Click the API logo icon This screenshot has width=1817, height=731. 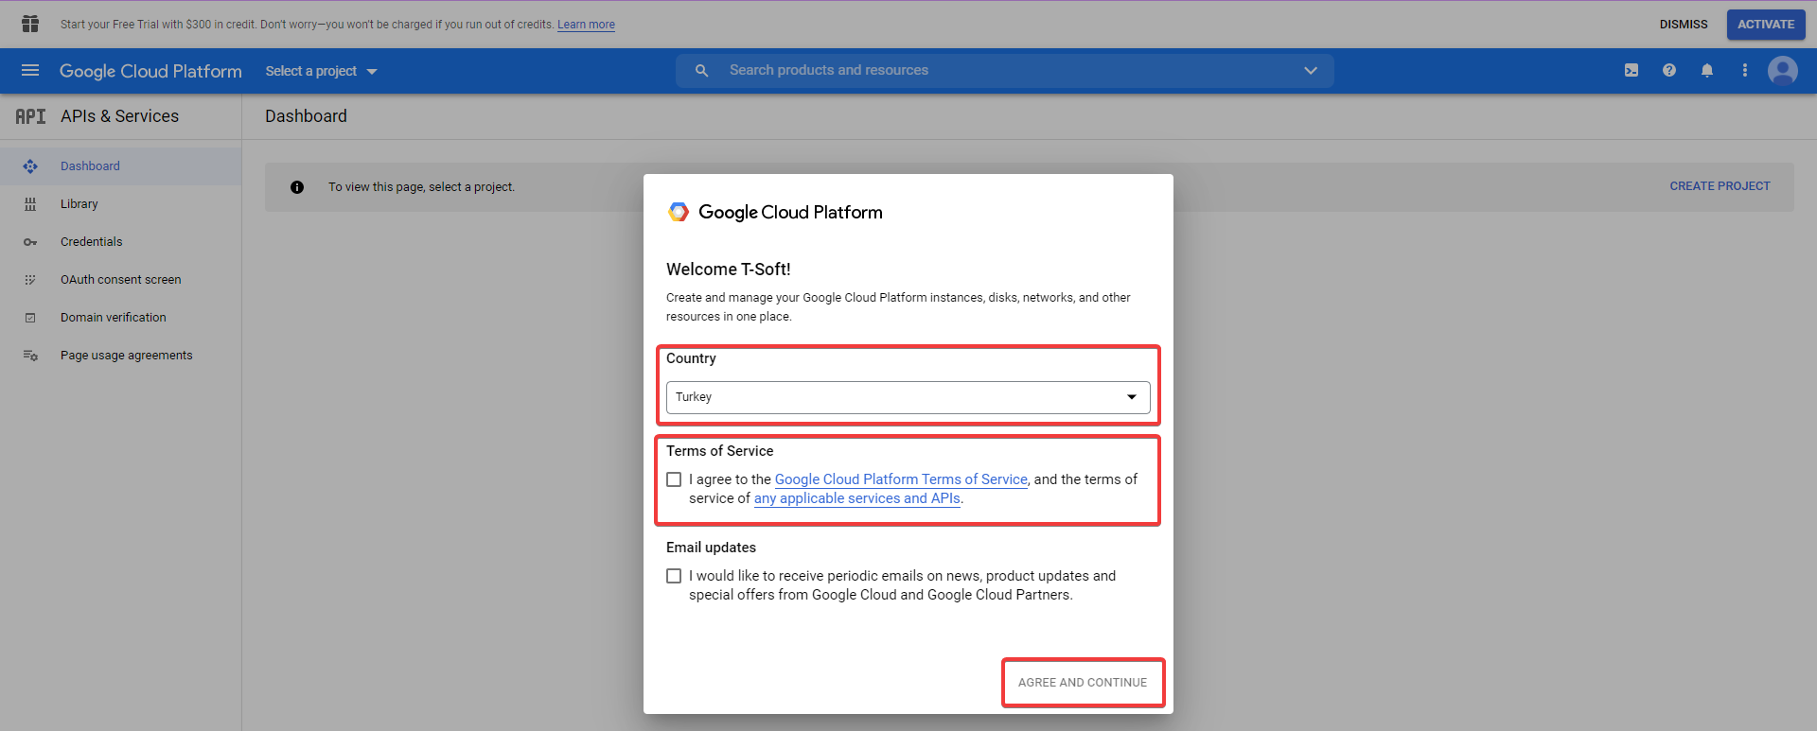pos(30,116)
